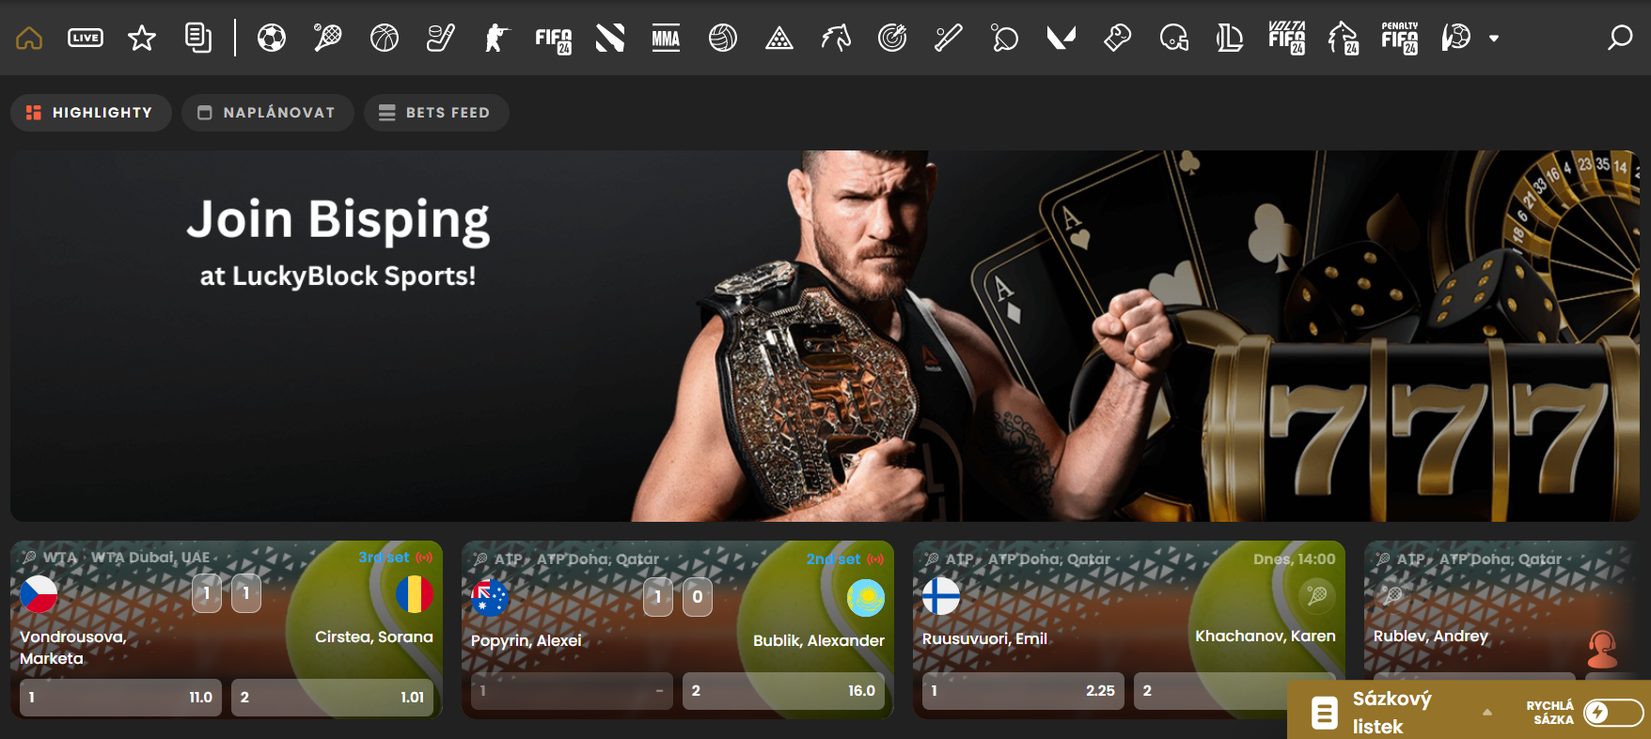Select the basketball sport icon
The image size is (1651, 739).
(385, 38)
